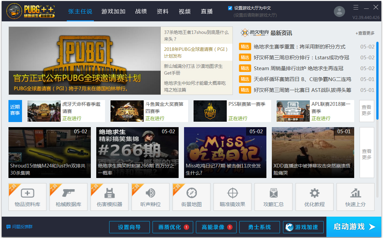Viewport: 383px width, 238px height.
Task: Open the 快速上分 ranking chart tool
Action: 356,197
